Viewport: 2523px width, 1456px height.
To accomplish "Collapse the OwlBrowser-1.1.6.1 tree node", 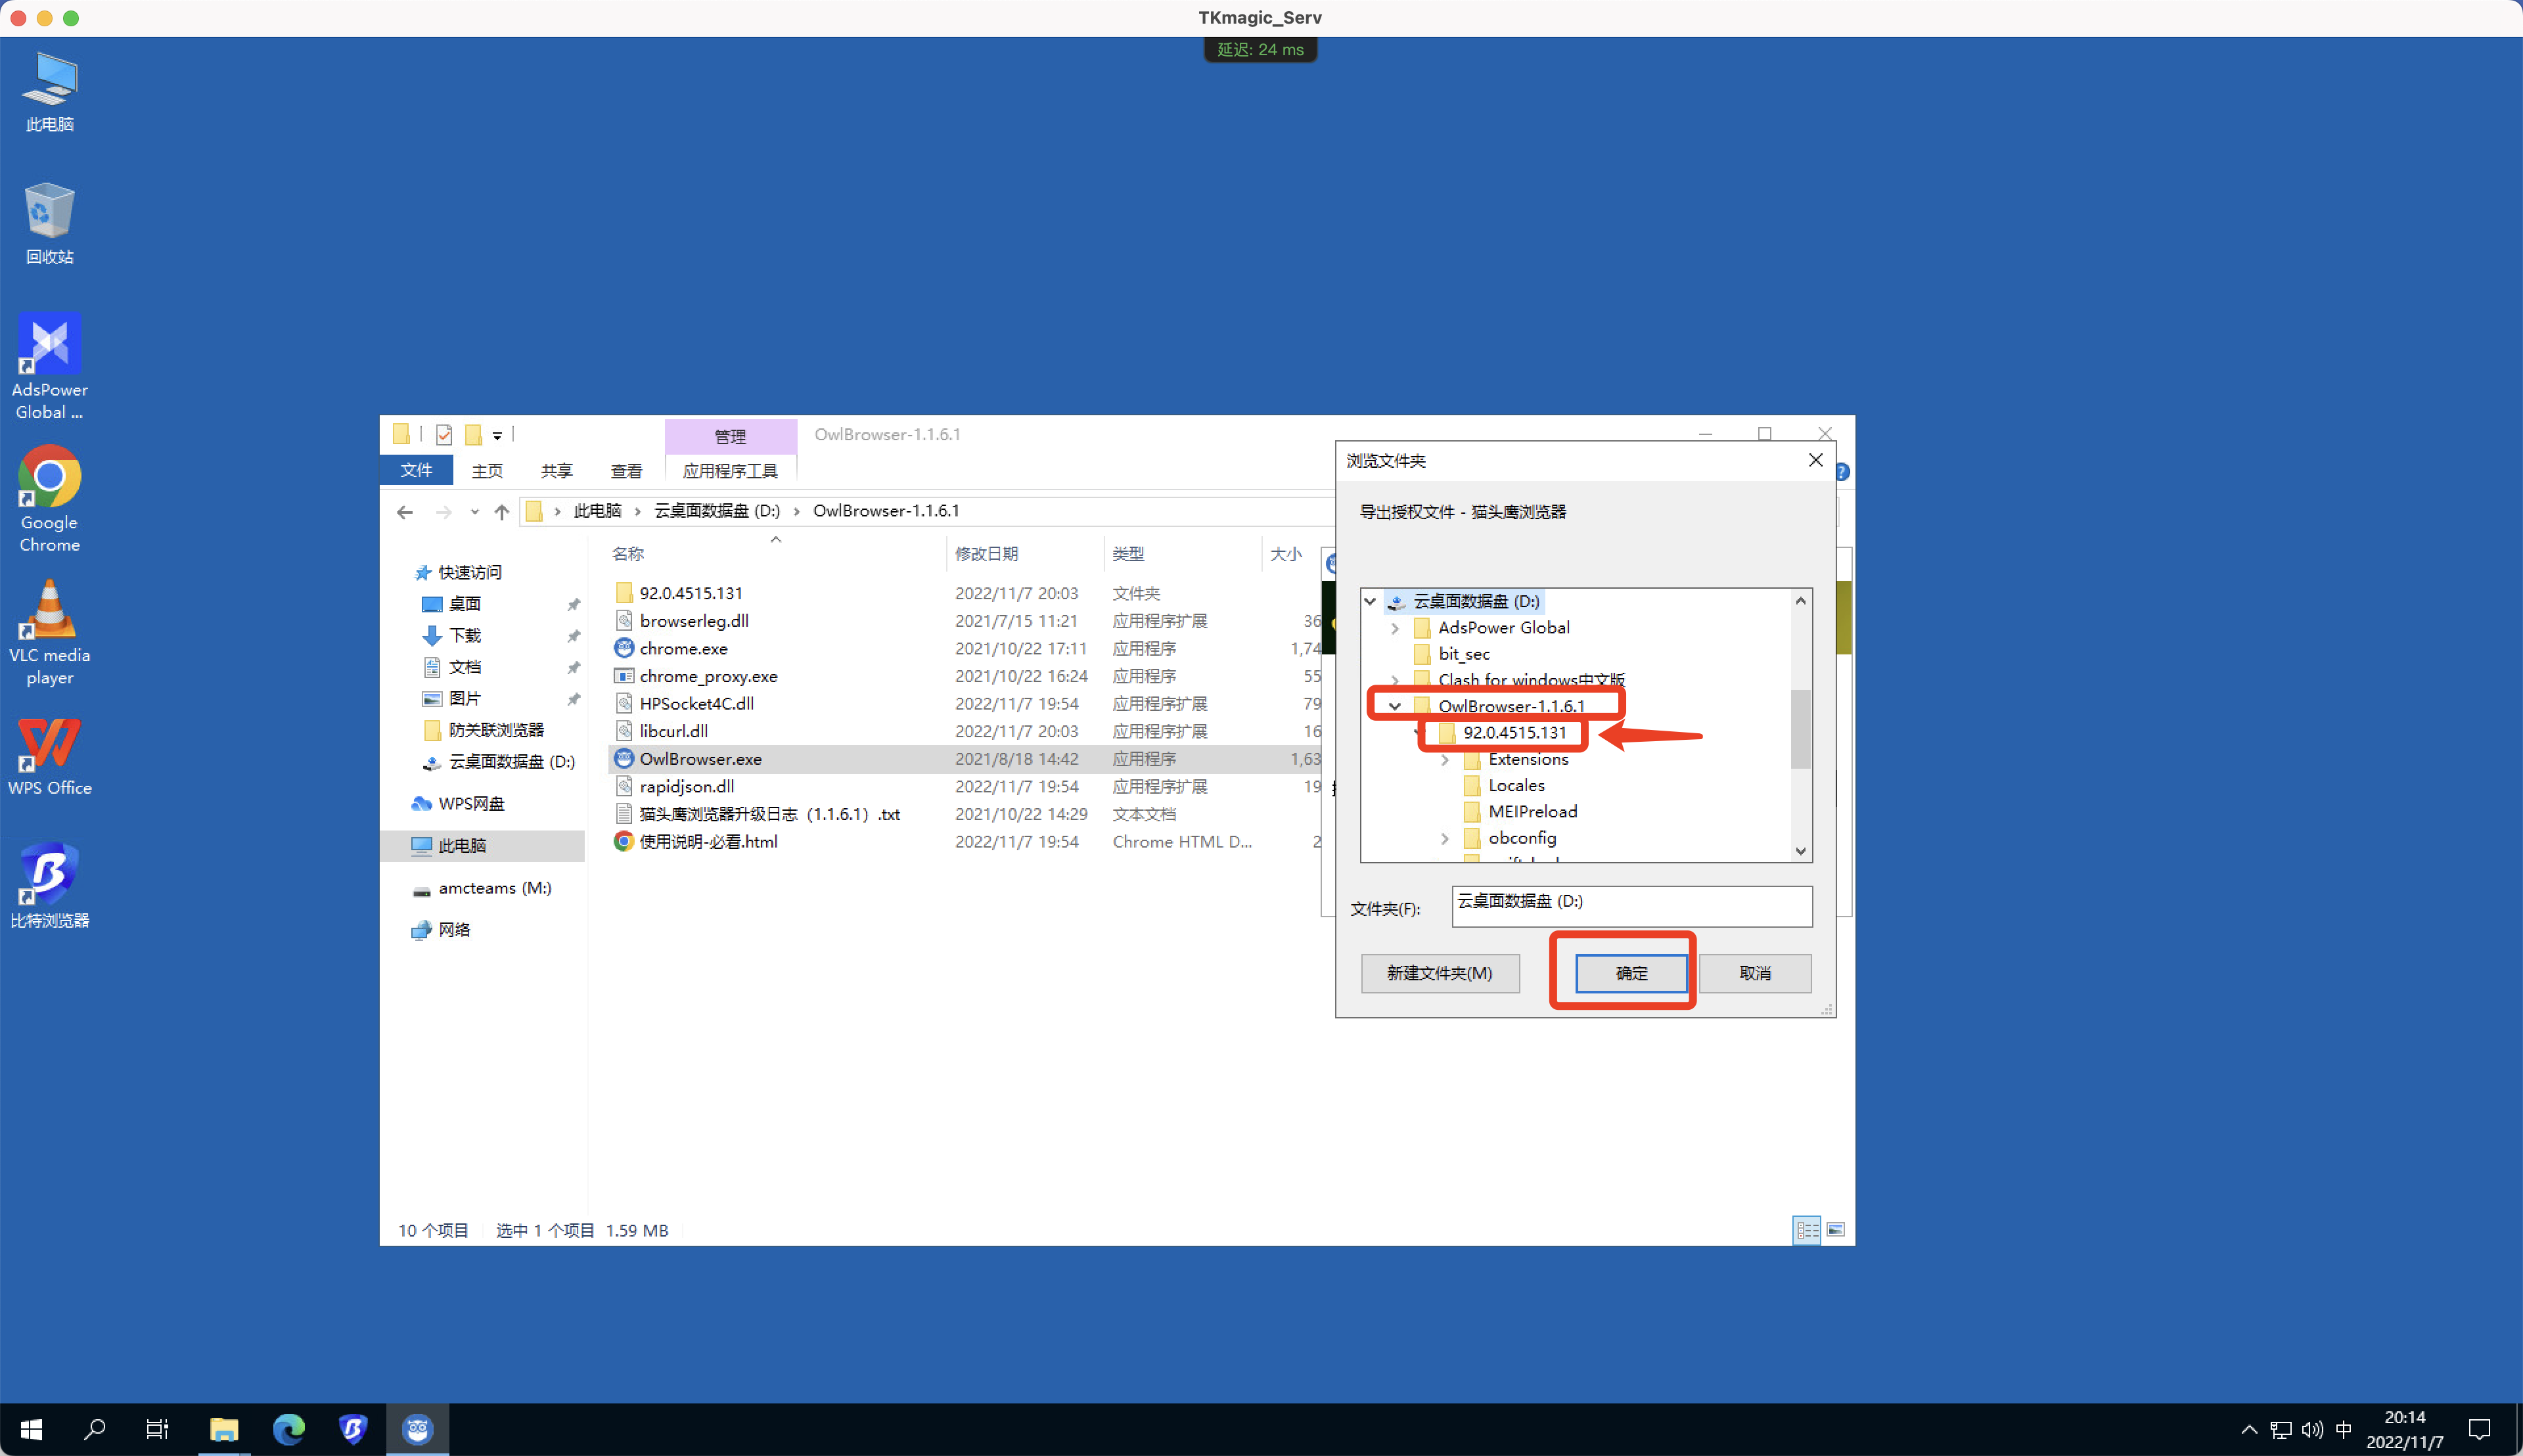I will 1395,706.
